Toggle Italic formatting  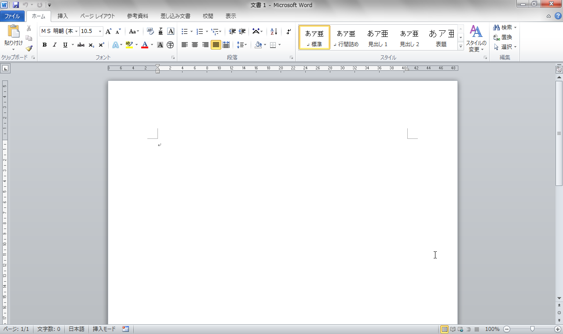coord(55,45)
